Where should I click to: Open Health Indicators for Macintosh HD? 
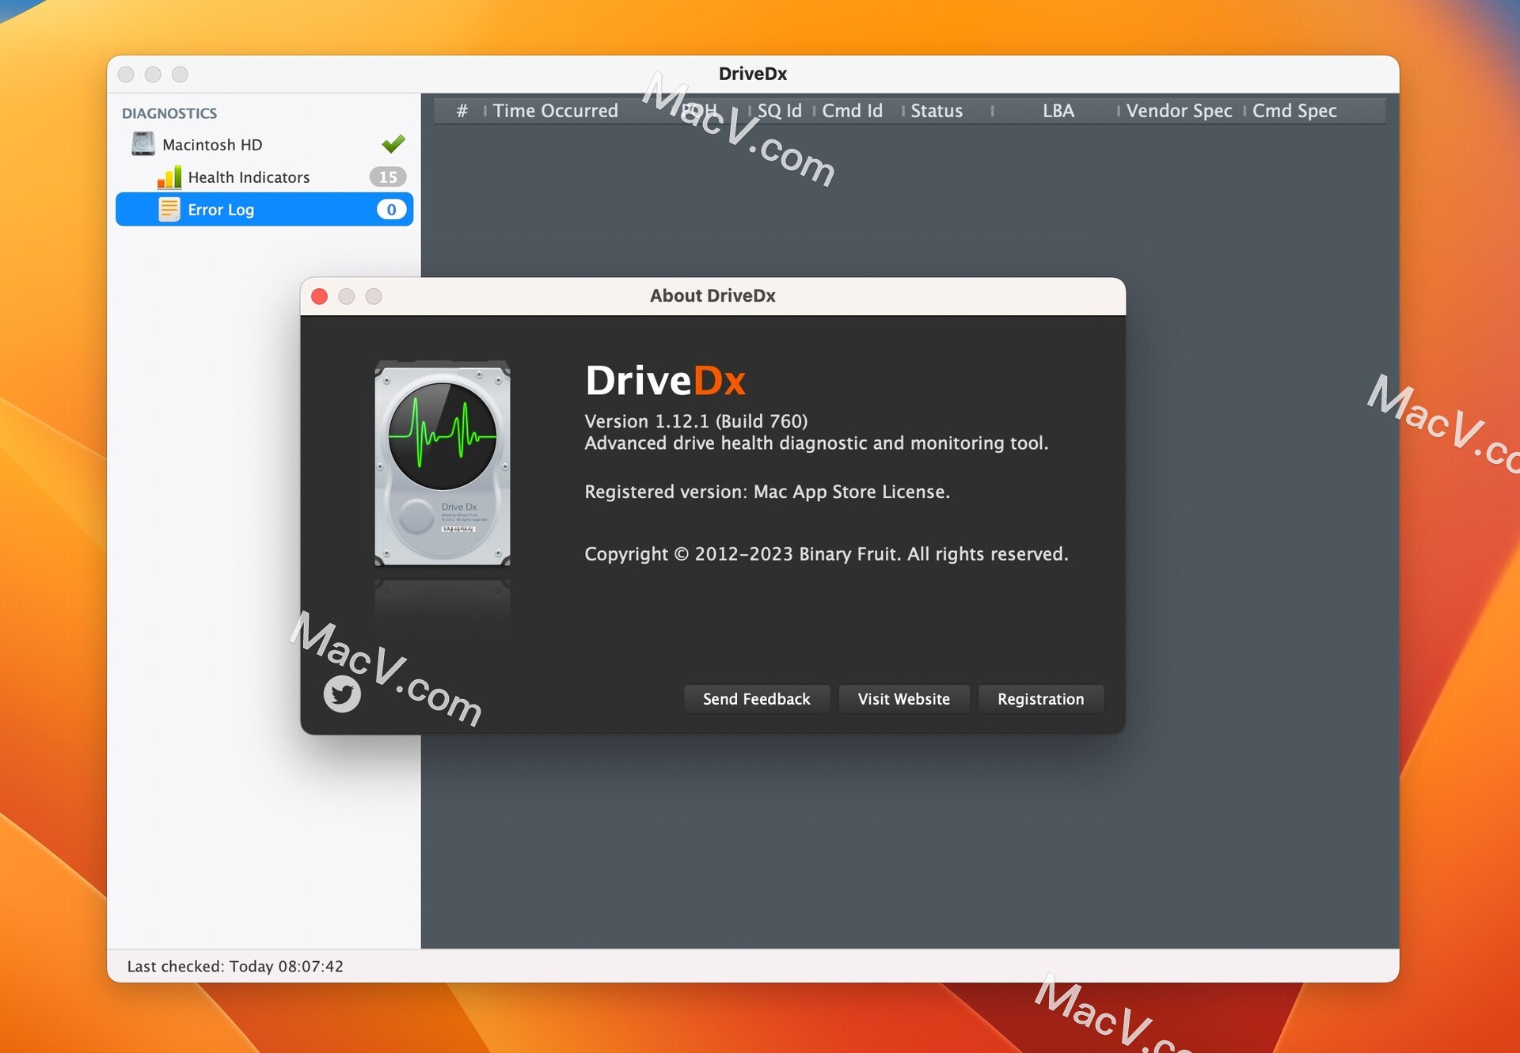[249, 177]
